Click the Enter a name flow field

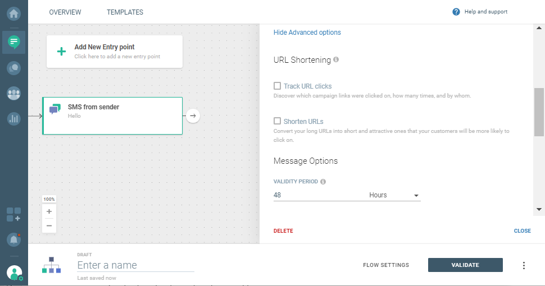tap(135, 265)
